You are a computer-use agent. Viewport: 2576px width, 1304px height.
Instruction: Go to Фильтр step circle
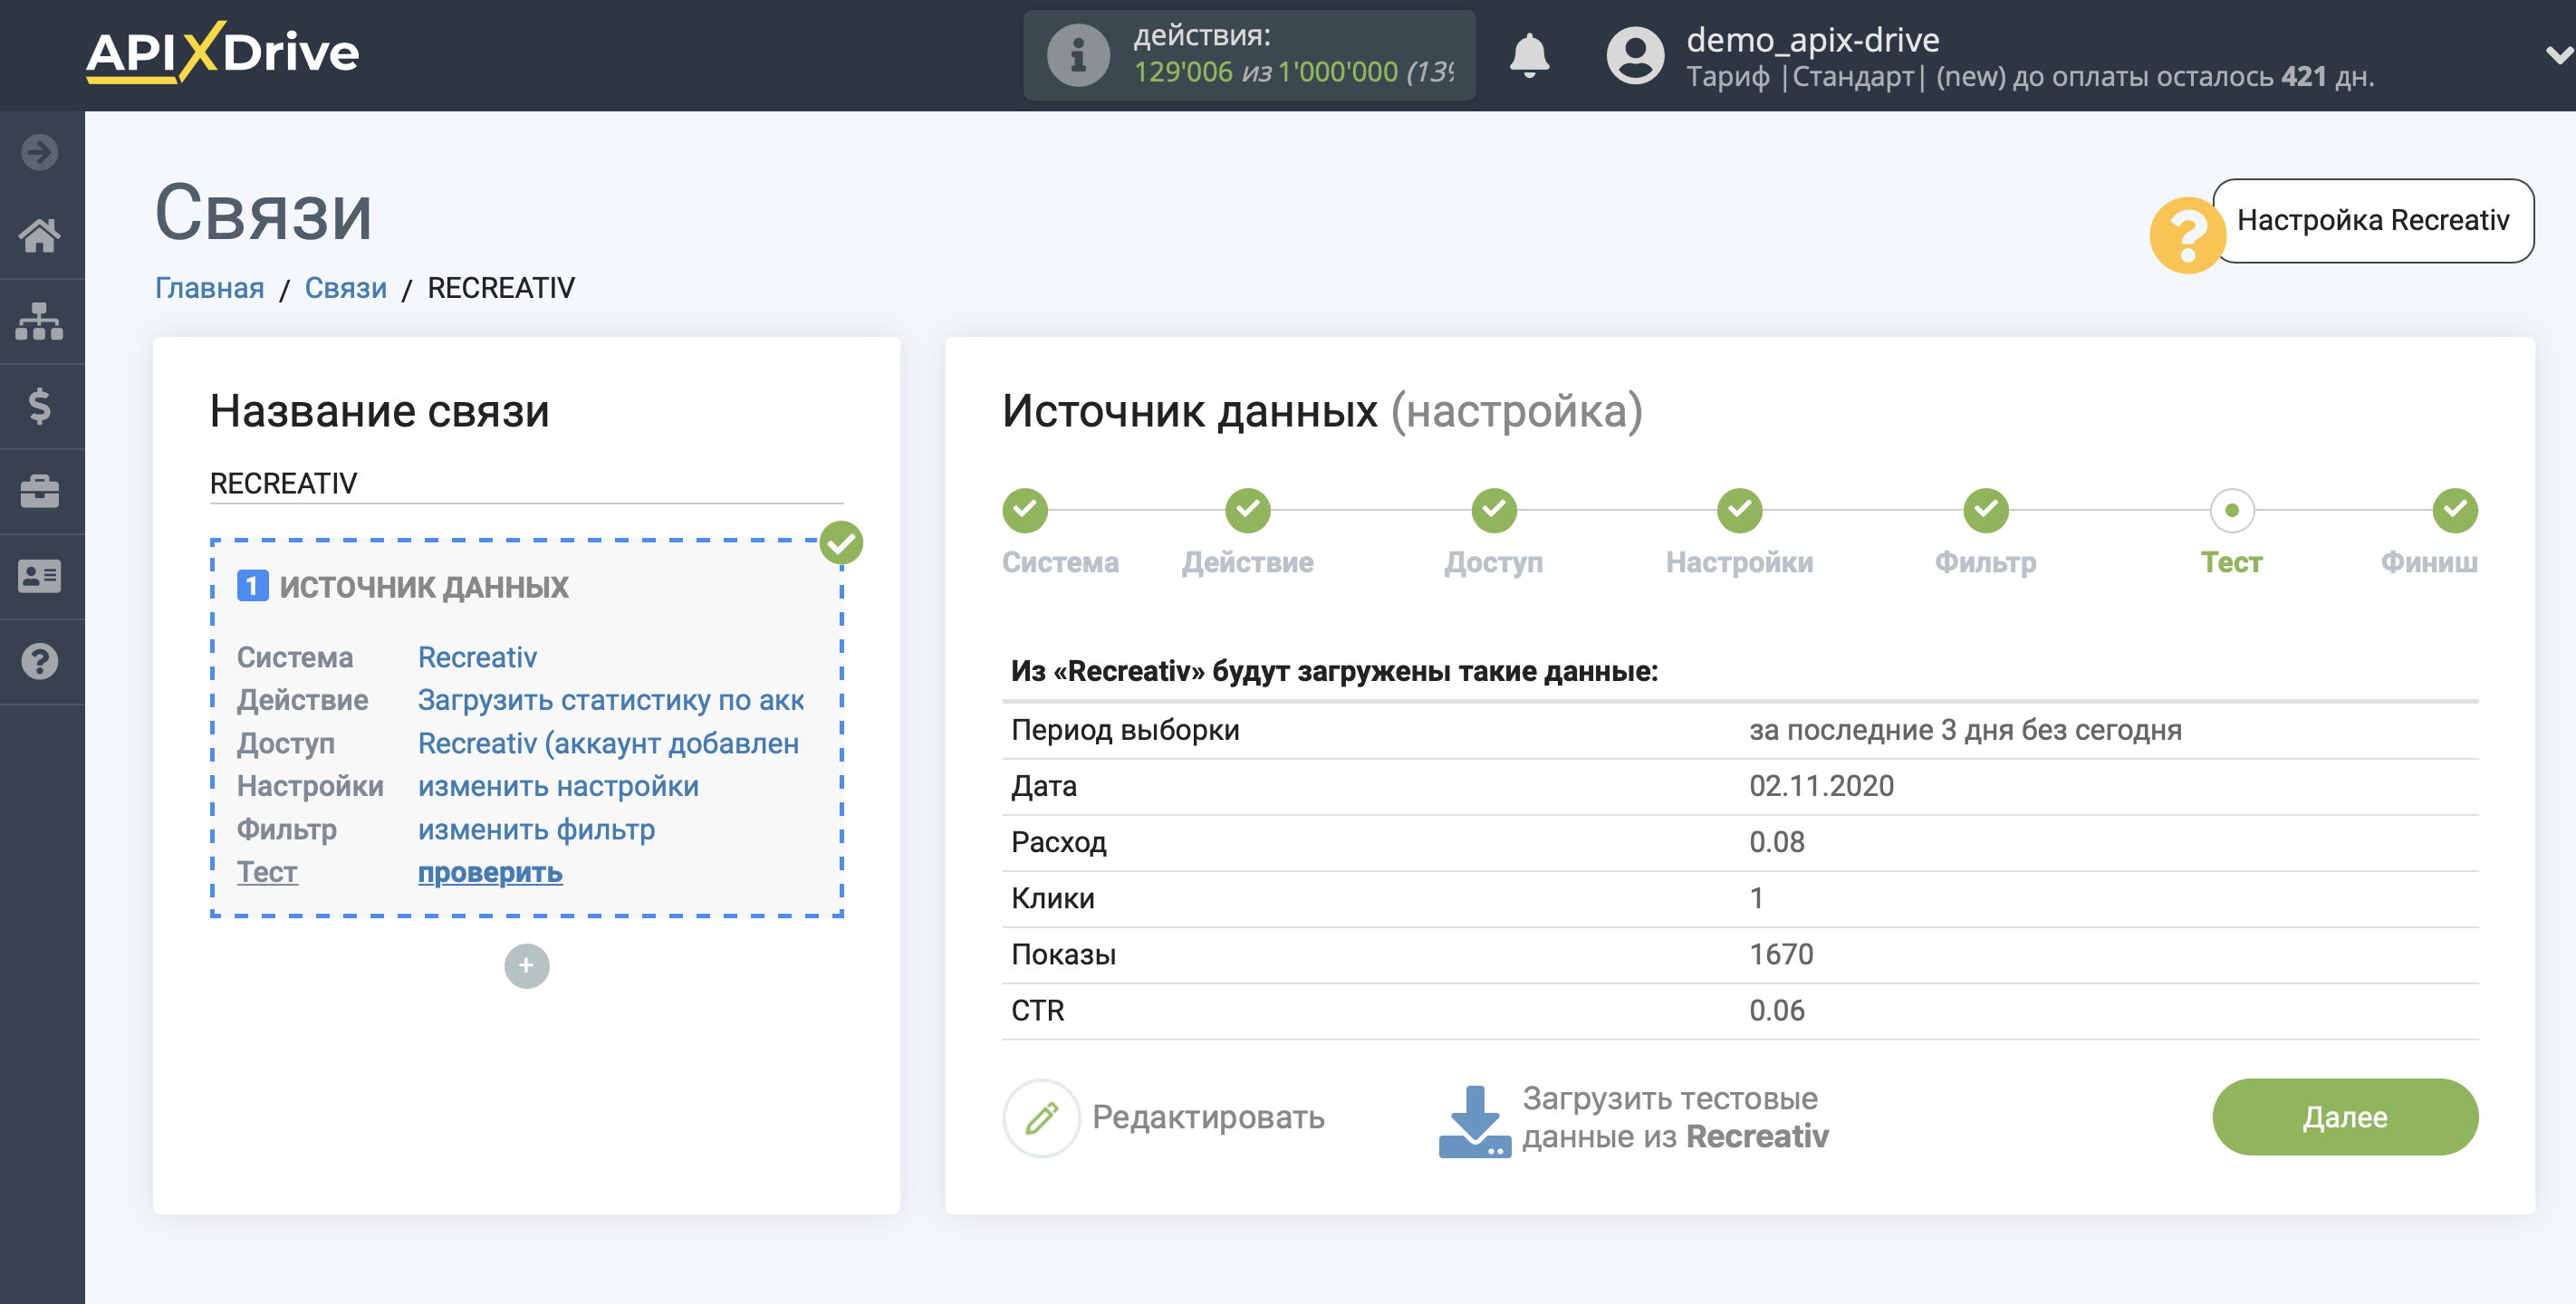pyautogui.click(x=1986, y=511)
